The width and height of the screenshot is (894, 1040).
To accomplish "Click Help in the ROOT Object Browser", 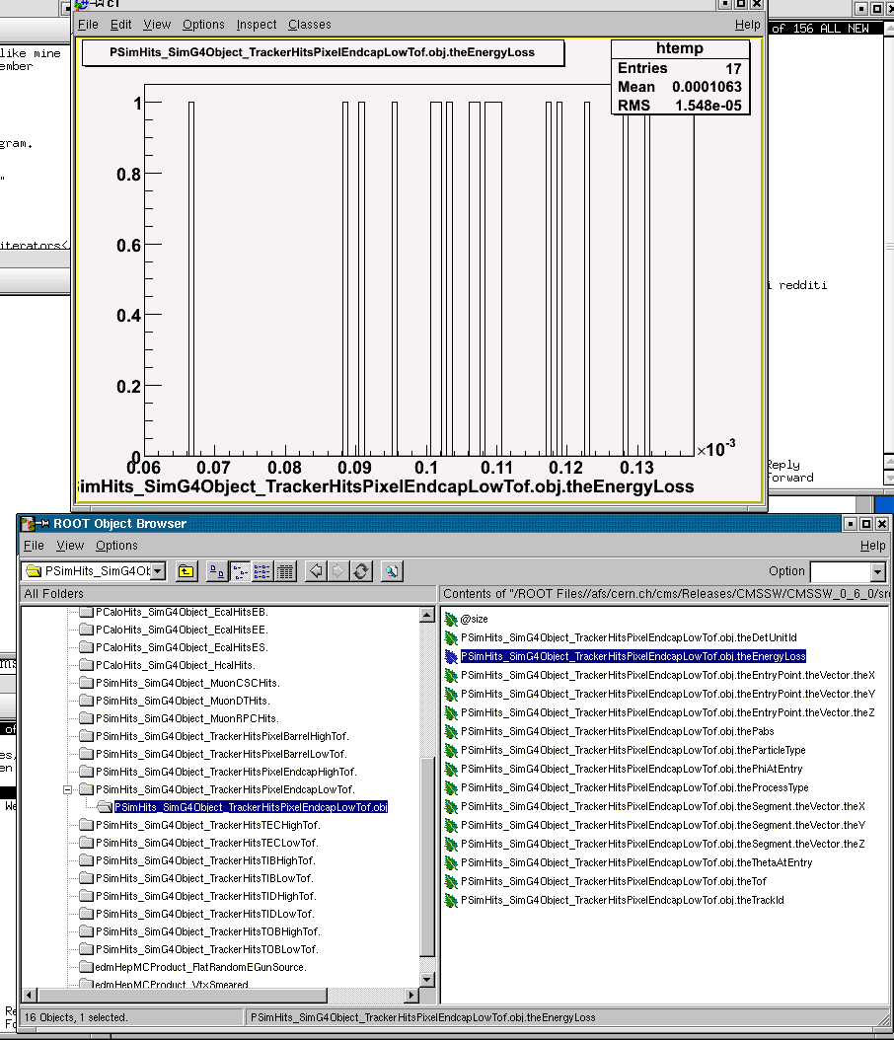I will (871, 546).
